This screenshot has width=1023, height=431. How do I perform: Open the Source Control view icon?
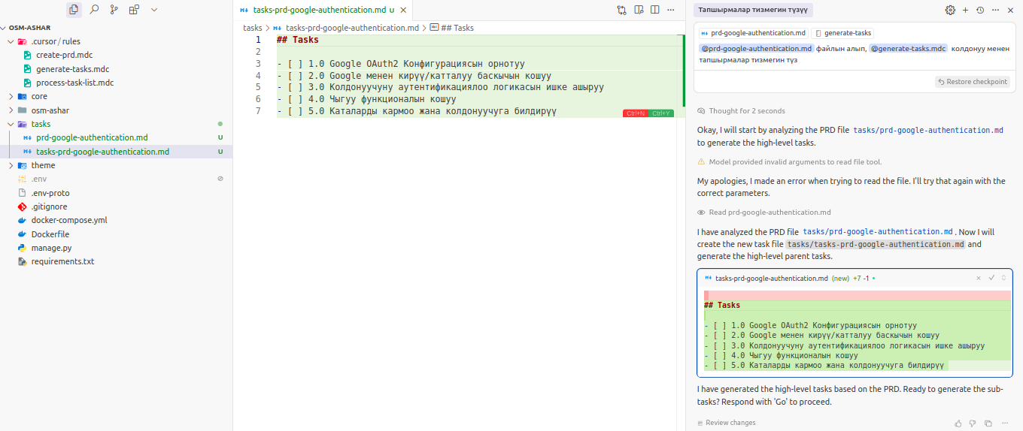114,10
